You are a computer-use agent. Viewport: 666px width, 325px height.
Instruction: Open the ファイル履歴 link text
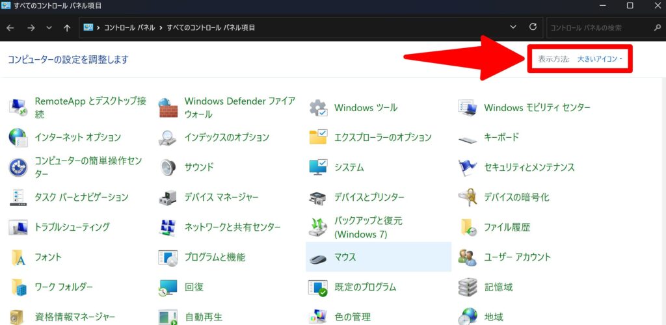tap(507, 227)
